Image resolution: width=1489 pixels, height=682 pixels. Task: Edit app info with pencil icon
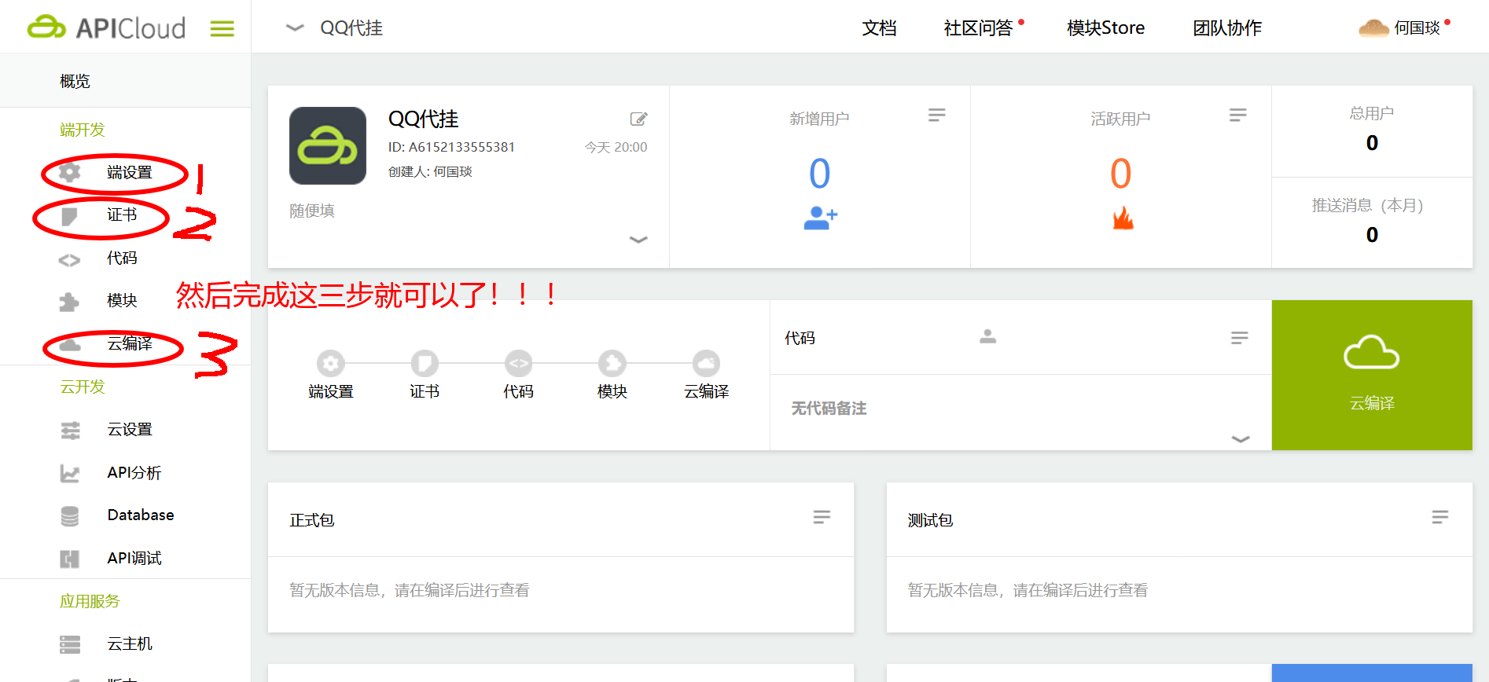638,119
